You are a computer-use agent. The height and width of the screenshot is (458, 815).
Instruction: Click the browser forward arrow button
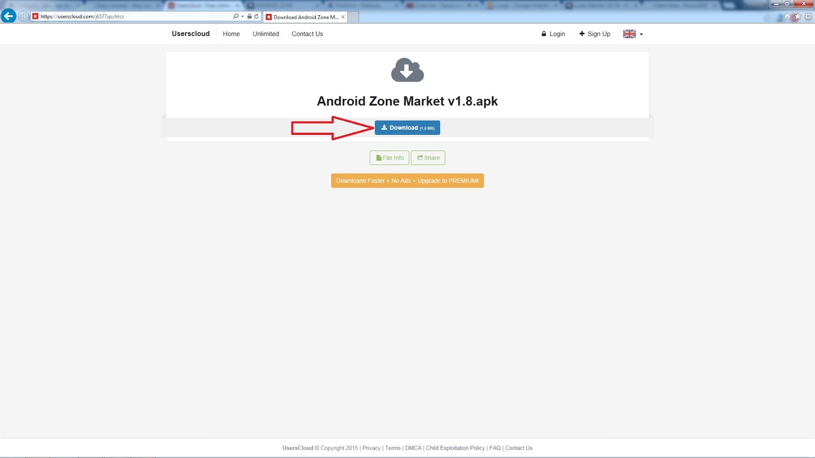[x=23, y=16]
